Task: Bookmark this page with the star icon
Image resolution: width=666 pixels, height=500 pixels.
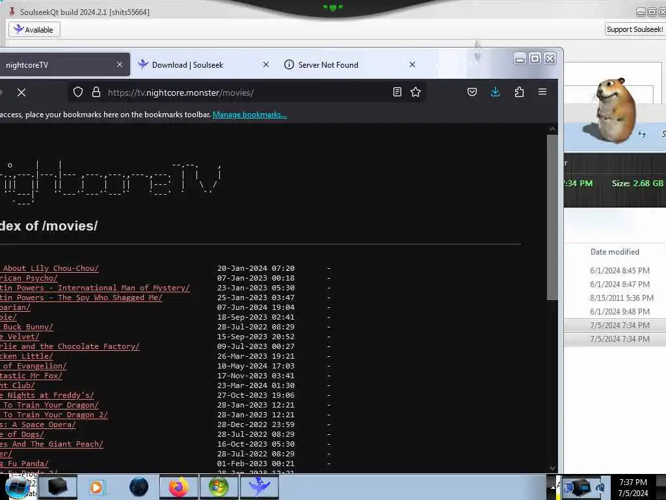Action: coord(416,92)
